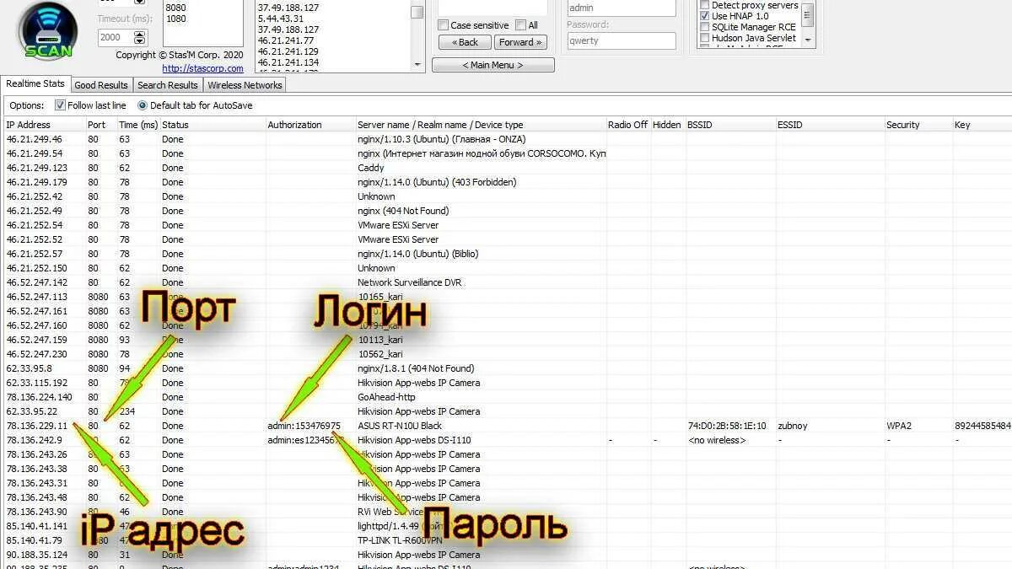Select the row with IP 46.21.249.46

click(x=506, y=139)
